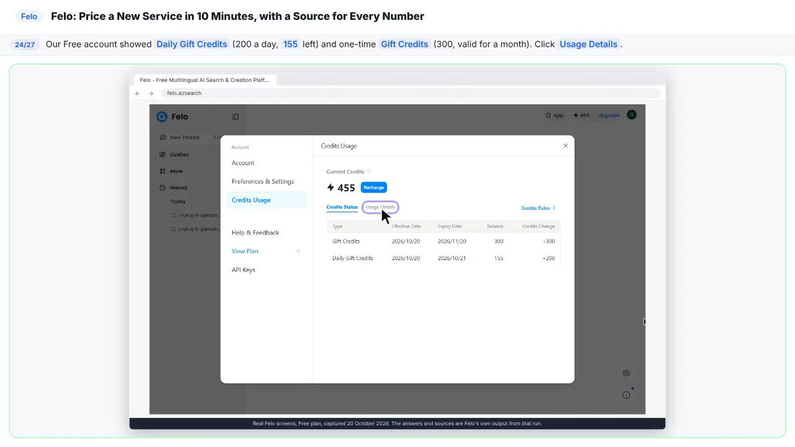The width and height of the screenshot is (795, 447).
Task: Click the browser back arrow
Action: (x=138, y=93)
